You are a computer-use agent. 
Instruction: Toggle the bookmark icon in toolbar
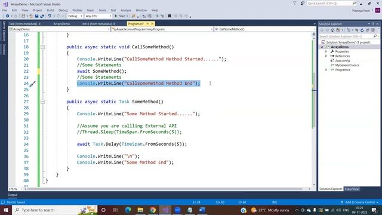pyautogui.click(x=170, y=16)
